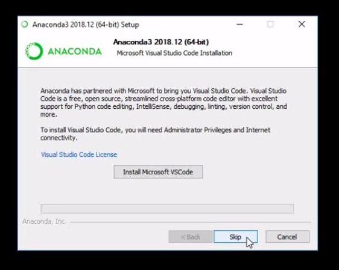Cancel the Anaconda3 setup
Image resolution: width=339 pixels, height=270 pixels.
(x=287, y=236)
